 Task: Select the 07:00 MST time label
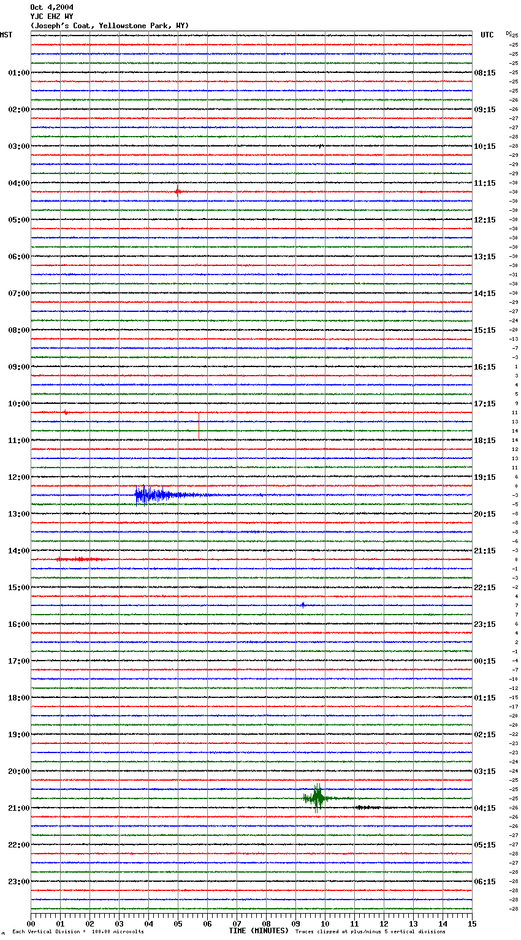(19, 294)
